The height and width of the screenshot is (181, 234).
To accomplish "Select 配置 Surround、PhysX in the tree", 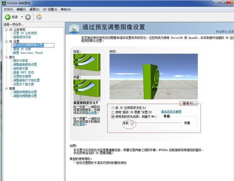I will coord(28,53).
